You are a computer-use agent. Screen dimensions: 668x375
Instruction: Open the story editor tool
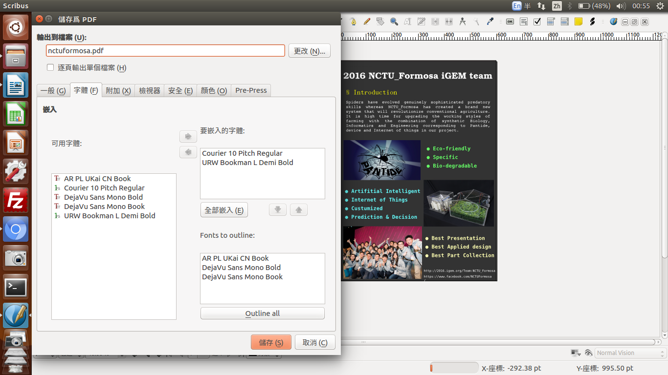[x=422, y=21]
